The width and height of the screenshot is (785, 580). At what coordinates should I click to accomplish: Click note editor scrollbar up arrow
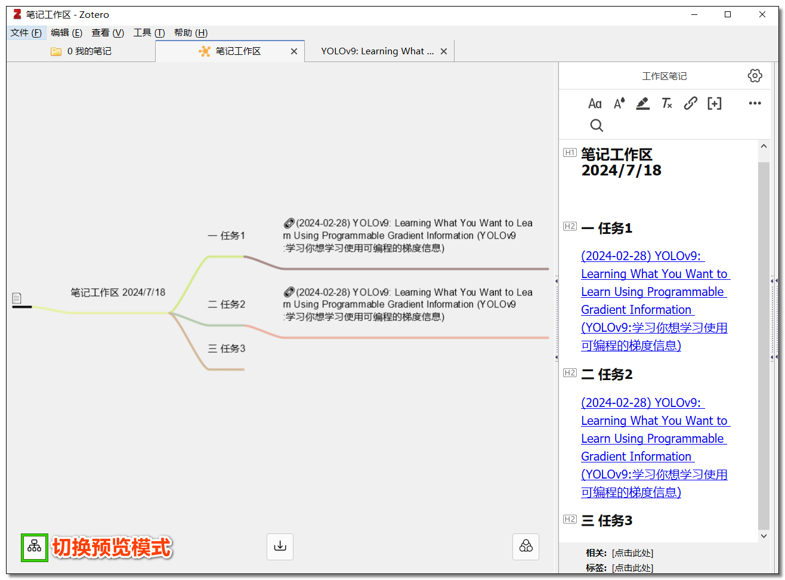coord(764,146)
